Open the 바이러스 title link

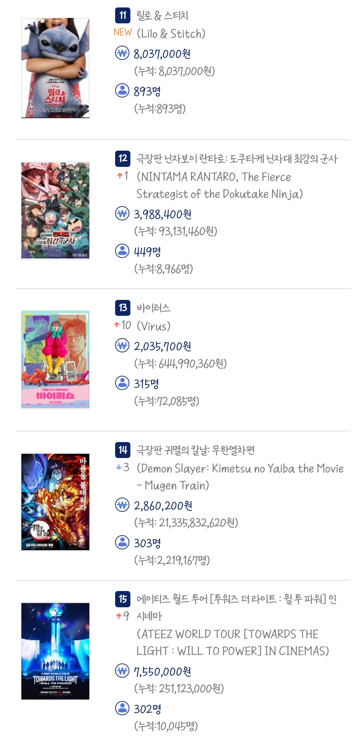point(153,308)
